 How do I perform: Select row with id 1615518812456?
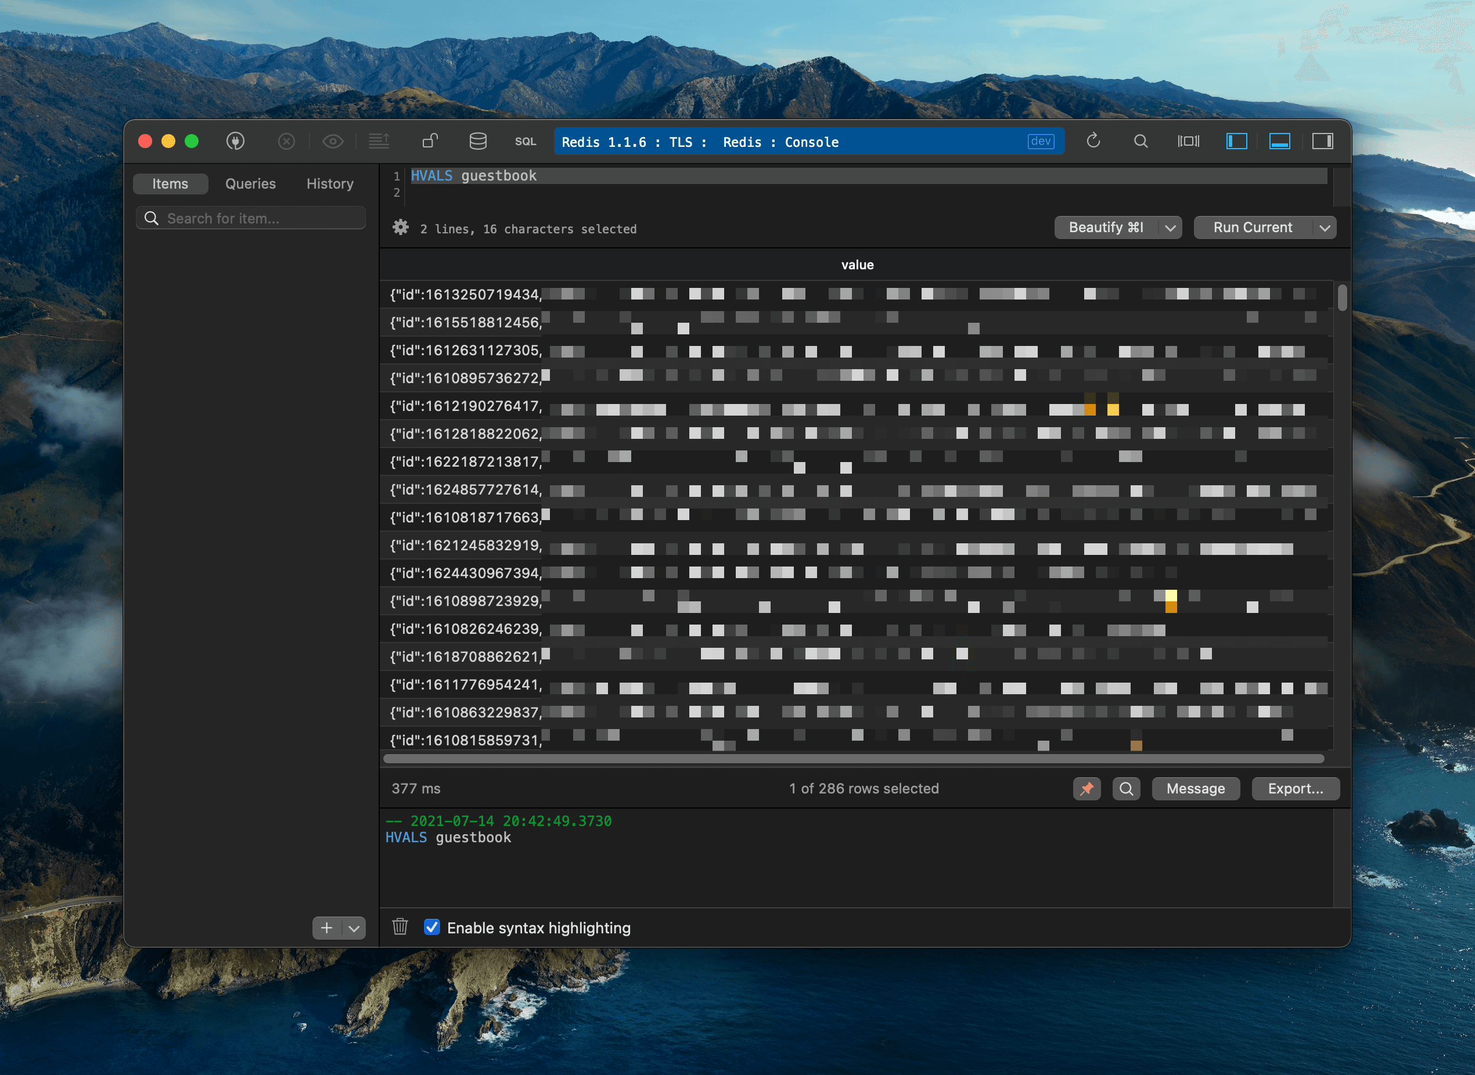(856, 323)
